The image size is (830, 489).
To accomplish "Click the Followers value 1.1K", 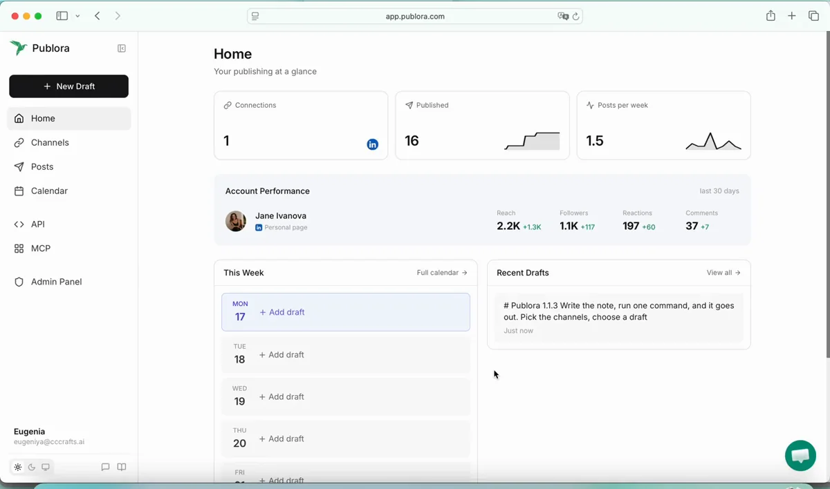I will tap(569, 226).
